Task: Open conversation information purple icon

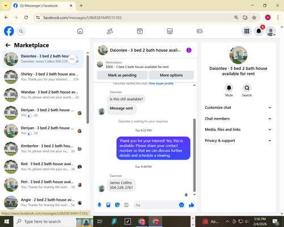Action: coord(189,51)
